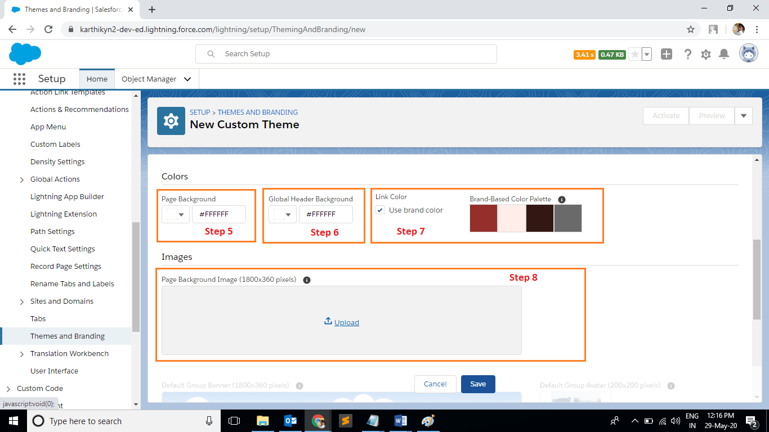Image resolution: width=769 pixels, height=432 pixels.
Task: Select the dark red brand color swatch
Action: tap(484, 218)
